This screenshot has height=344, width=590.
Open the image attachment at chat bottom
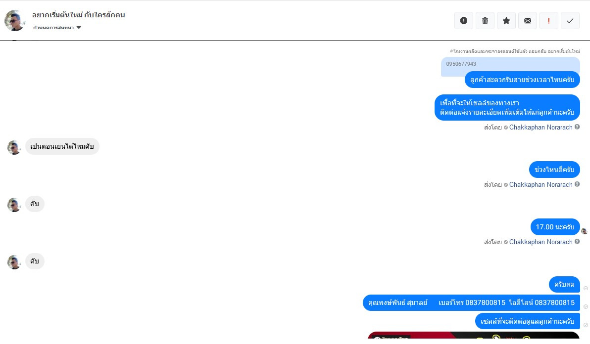473,335
